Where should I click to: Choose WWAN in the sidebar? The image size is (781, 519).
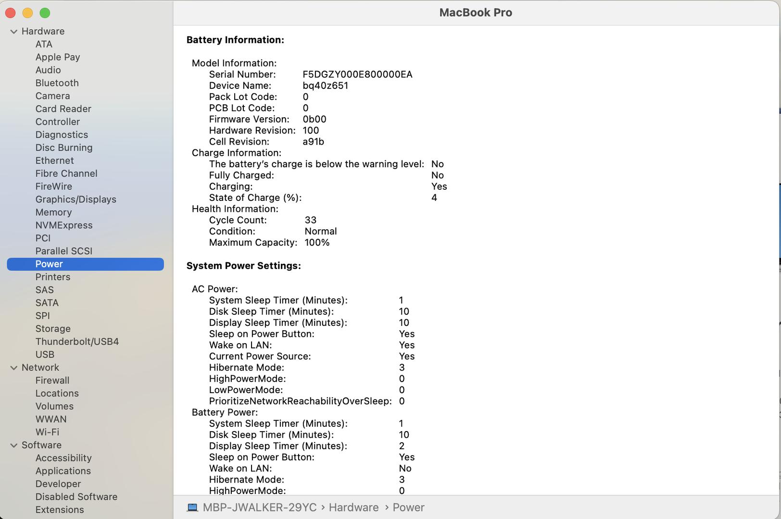(51, 420)
